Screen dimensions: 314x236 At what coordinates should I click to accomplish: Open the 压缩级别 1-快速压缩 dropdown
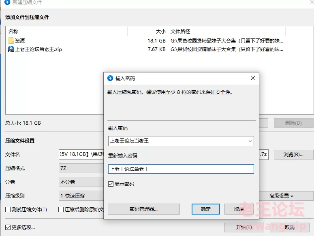81,196
